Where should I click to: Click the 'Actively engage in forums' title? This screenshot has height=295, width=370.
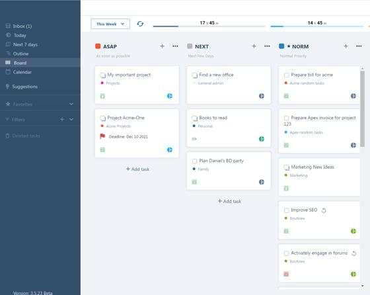pos(319,253)
